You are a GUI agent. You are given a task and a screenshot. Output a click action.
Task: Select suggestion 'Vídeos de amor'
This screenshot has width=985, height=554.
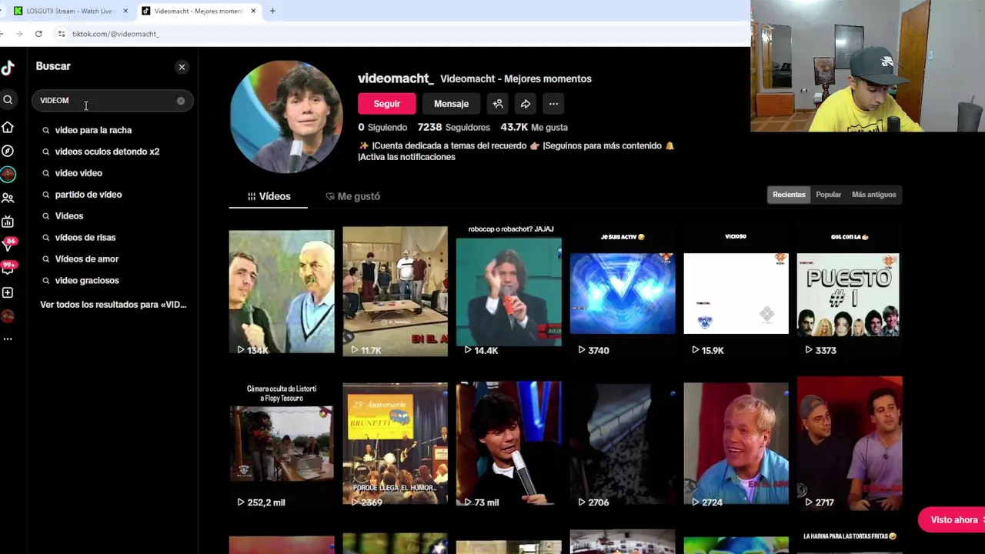87,259
